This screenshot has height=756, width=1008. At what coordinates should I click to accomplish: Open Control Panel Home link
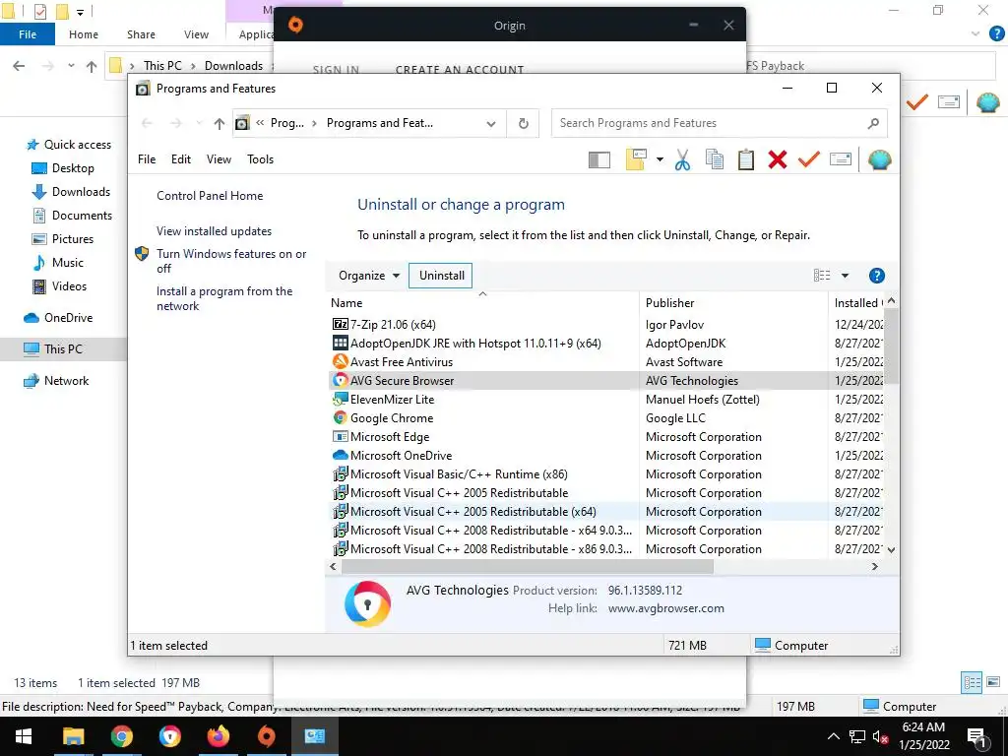click(x=210, y=196)
